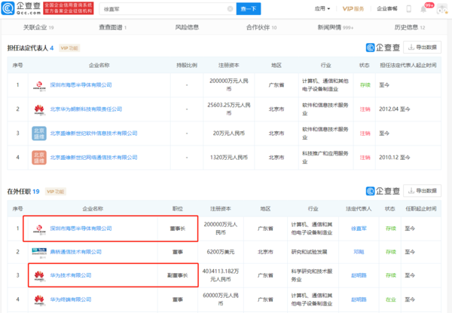View the 历史信息 tab
The width and height of the screenshot is (452, 313).
click(410, 27)
